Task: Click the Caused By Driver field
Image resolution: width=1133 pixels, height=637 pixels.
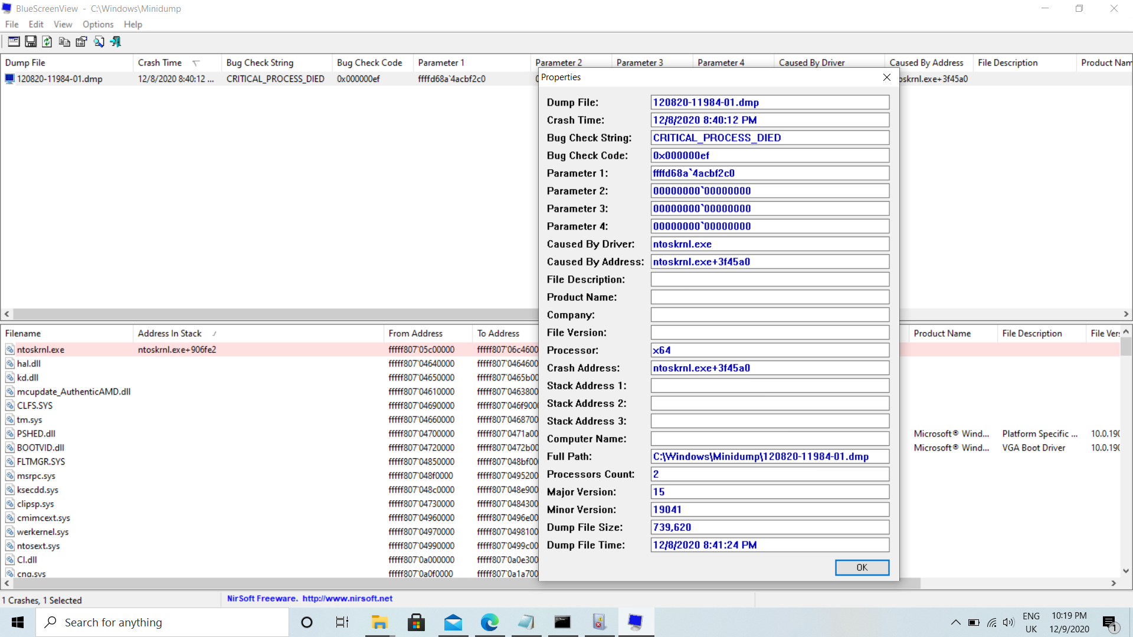Action: pyautogui.click(x=770, y=244)
